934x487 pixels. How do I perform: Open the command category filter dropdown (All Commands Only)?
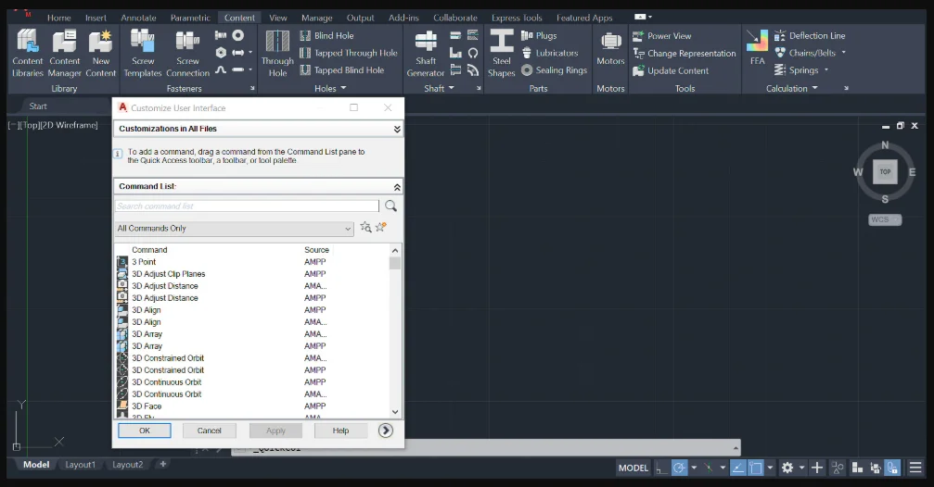pos(235,229)
